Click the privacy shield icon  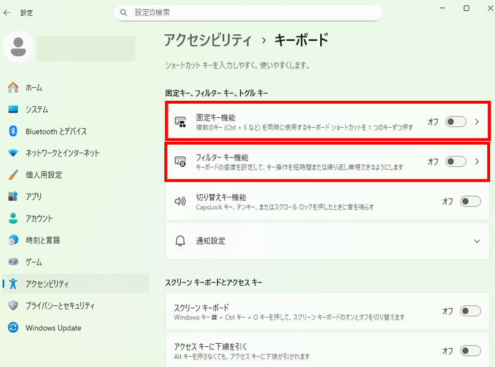pos(13,305)
